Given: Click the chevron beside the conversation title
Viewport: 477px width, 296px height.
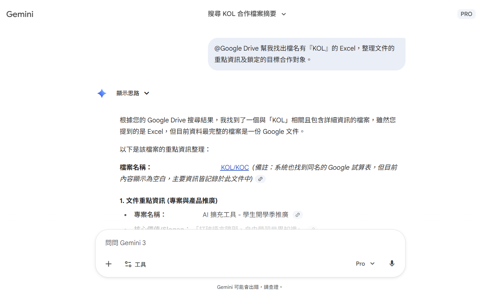Looking at the screenshot, I should pyautogui.click(x=284, y=14).
